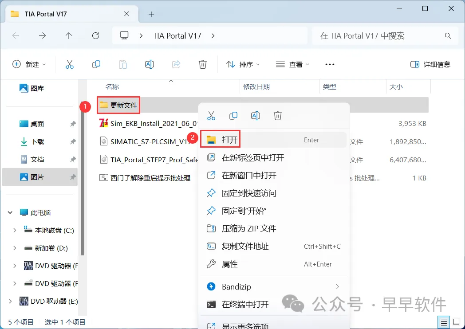The width and height of the screenshot is (465, 329).
Task: Click the Paste icon in the toolbar
Action: pos(123,64)
